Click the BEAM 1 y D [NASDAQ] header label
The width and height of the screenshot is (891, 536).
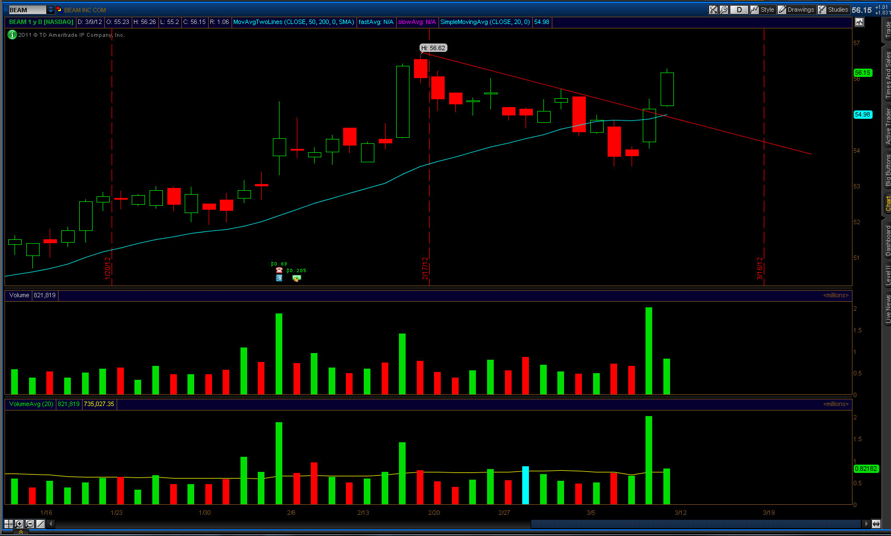tap(41, 22)
